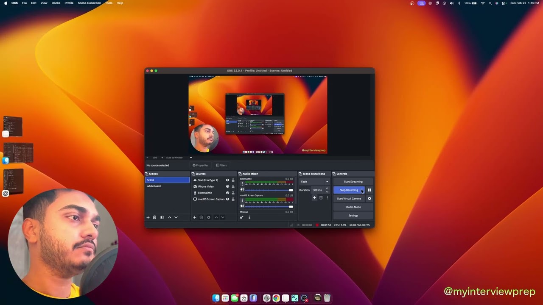Viewport: 543px width, 305px height.
Task: Add a scene transition with plus icon
Action: point(314,197)
